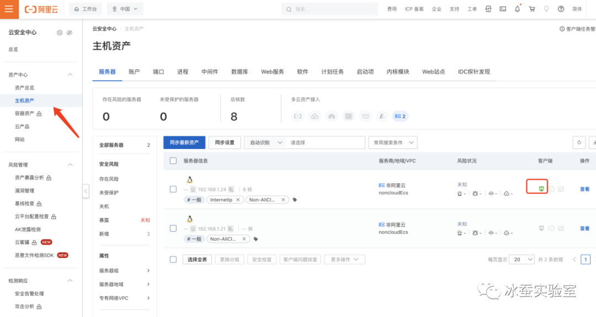The image size is (596, 317).
Task: Click the Huawei Cloud multi-cloud access icon
Action: tap(332, 117)
